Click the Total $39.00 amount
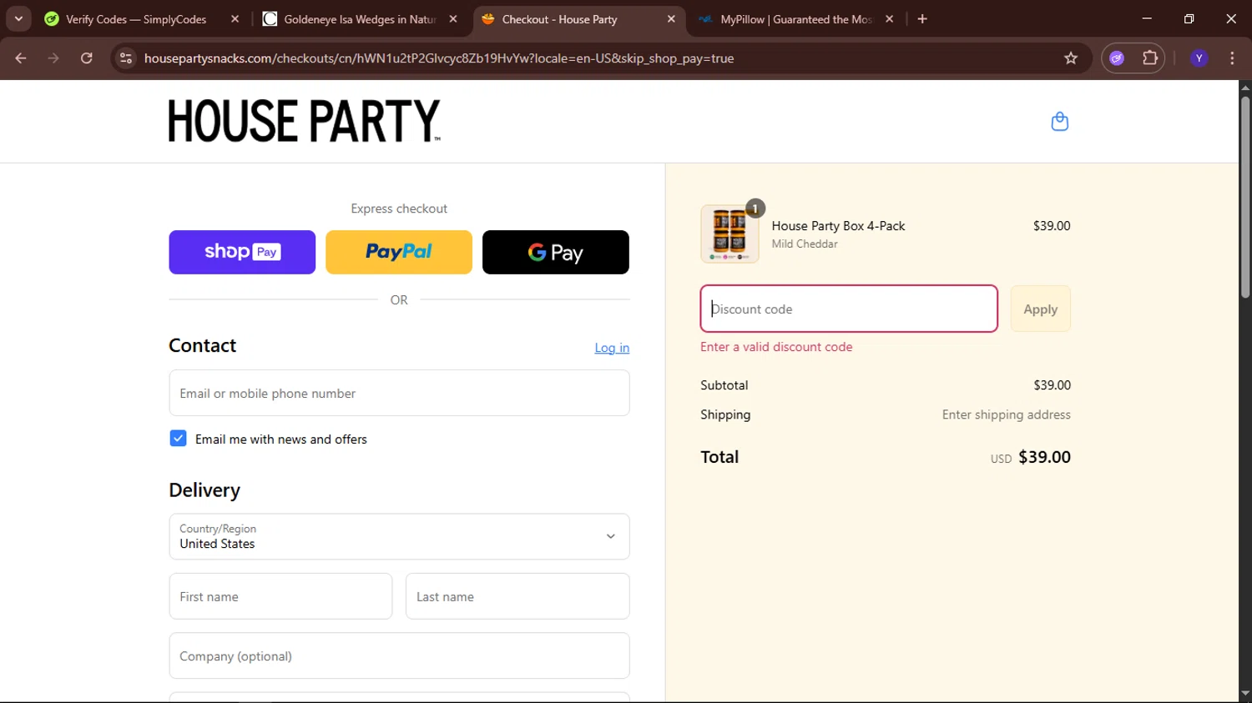The height and width of the screenshot is (703, 1252). [x=1044, y=457]
